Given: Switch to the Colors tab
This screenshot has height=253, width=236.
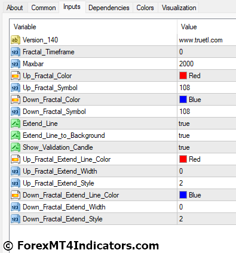Looking at the screenshot, I should tap(145, 8).
